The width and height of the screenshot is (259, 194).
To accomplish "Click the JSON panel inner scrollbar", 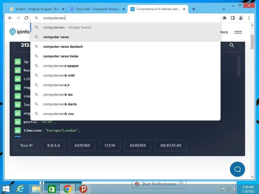I will coord(239,66).
